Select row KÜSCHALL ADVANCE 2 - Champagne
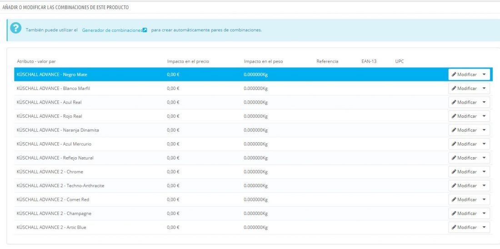500x249 pixels. [x=253, y=213]
